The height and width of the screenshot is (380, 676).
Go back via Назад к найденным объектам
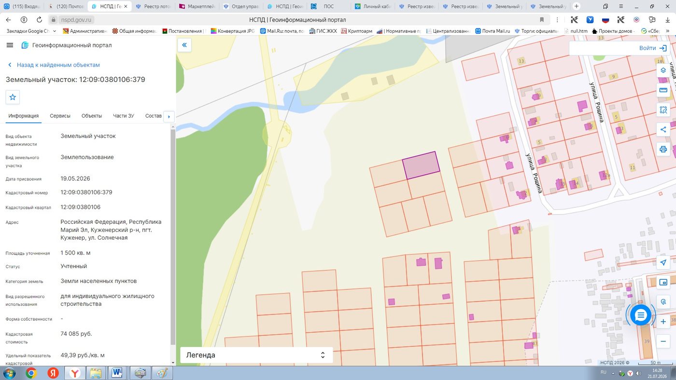point(54,65)
